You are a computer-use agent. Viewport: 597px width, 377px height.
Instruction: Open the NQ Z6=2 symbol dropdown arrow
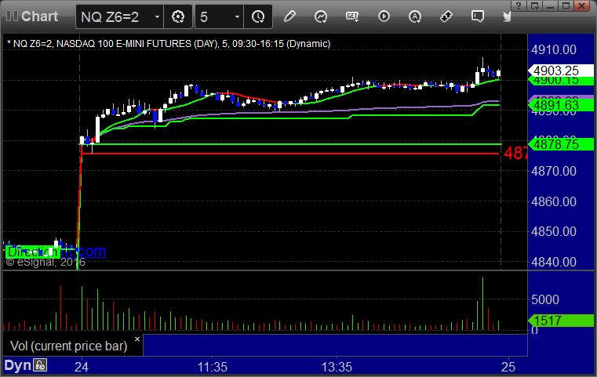[x=157, y=16]
